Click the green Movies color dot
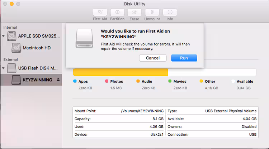 tap(170, 81)
